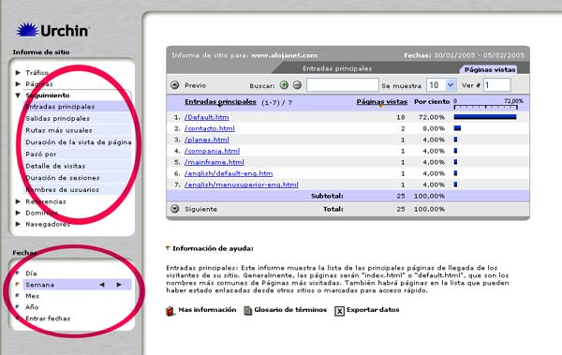
Task: Click the 72,00% value for /Default.htm
Action: [431, 117]
